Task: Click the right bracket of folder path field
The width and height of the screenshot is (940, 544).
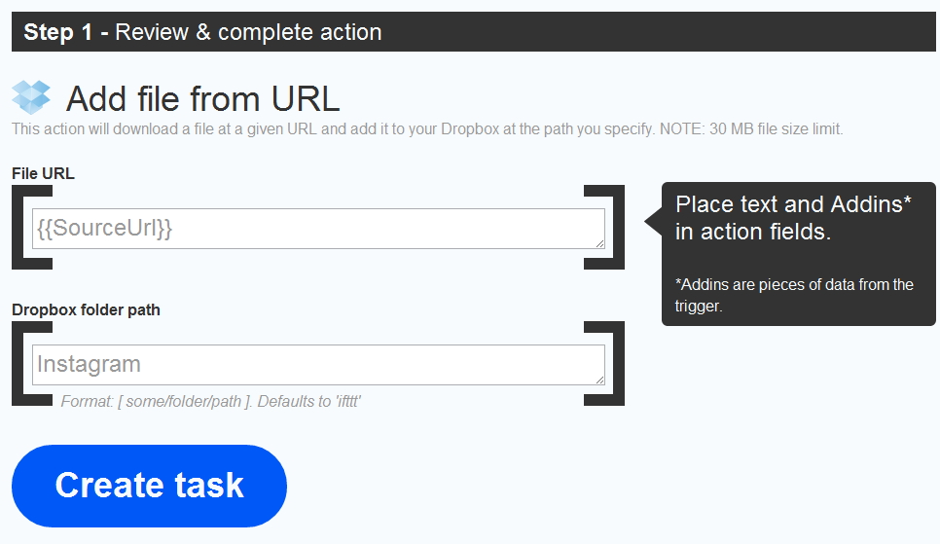Action: pos(617,363)
